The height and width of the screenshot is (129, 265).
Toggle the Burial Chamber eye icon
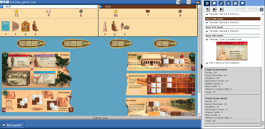tap(192, 76)
